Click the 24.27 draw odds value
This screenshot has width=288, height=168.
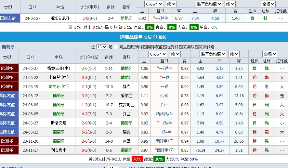pos(219,150)
